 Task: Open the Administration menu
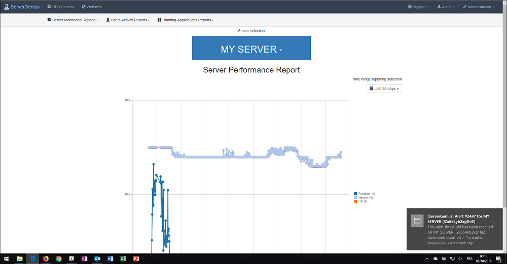click(x=478, y=7)
